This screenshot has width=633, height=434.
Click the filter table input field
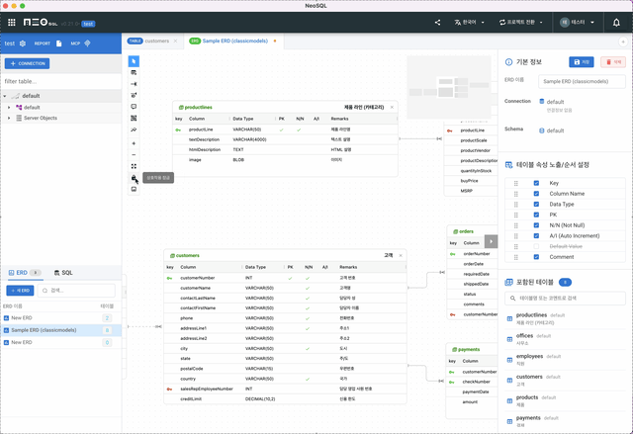coord(59,81)
